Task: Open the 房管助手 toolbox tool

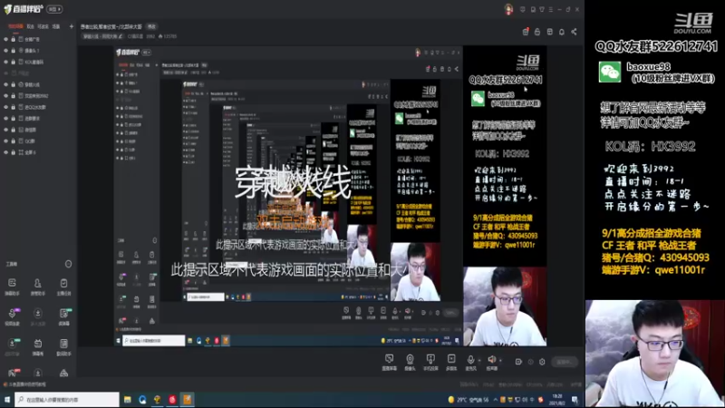Action: coord(37,287)
